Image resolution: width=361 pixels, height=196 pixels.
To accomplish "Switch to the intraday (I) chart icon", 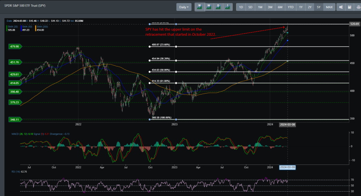I will tap(227, 7).
